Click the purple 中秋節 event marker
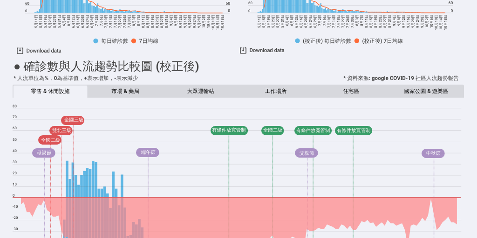The image size is (477, 238). [433, 153]
